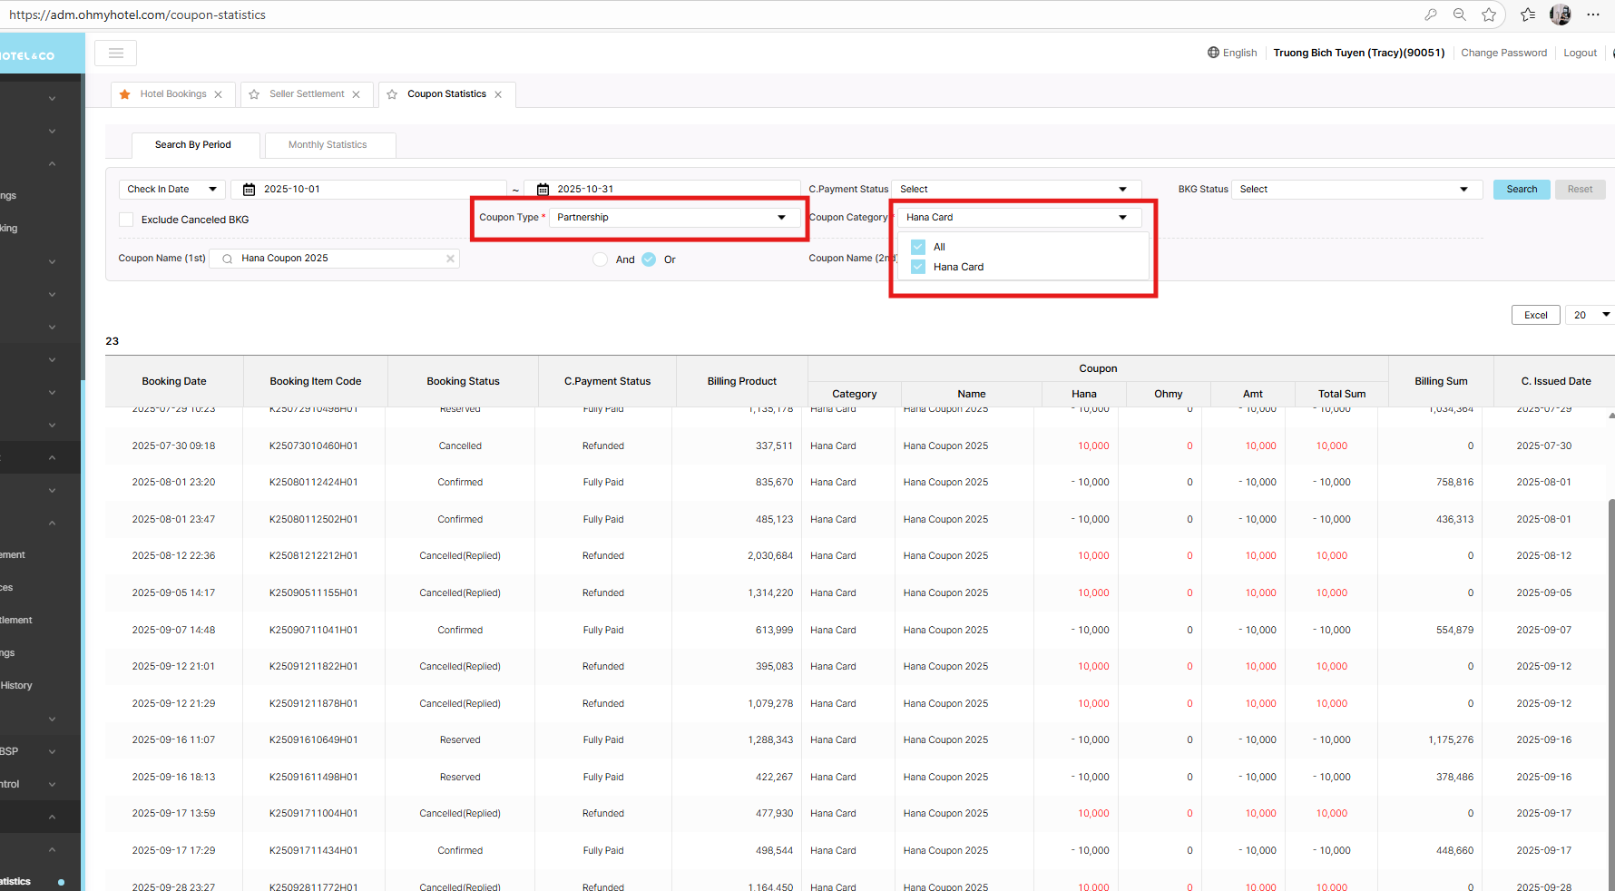Select the And radio button

click(601, 259)
